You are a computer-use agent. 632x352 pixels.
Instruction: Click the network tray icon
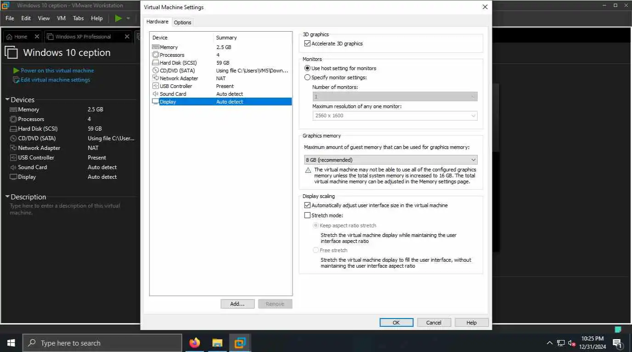click(x=561, y=343)
